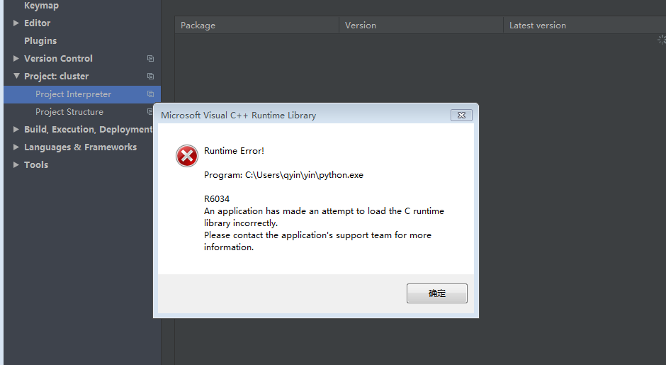Image resolution: width=666 pixels, height=365 pixels.
Task: Click the loading spinner near Latest version
Action: (662, 40)
